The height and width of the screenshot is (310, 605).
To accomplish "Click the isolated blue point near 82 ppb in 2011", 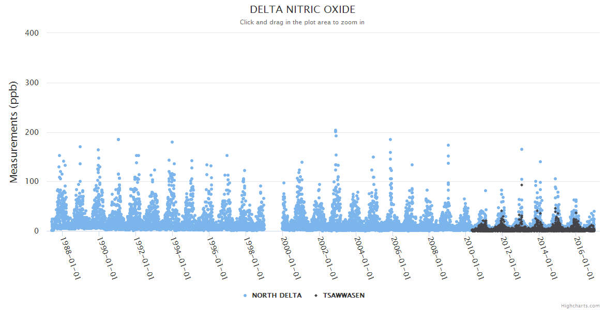I will (486, 191).
